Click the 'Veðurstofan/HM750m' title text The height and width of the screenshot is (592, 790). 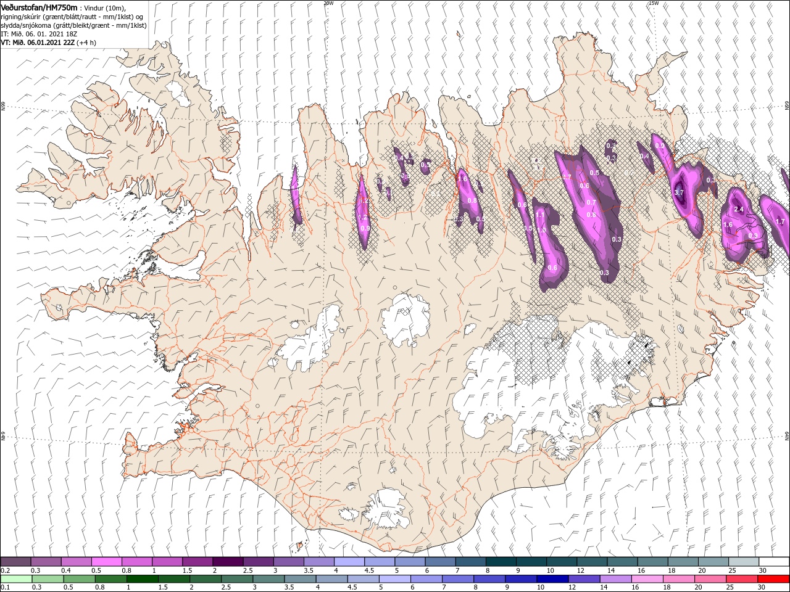(x=38, y=7)
